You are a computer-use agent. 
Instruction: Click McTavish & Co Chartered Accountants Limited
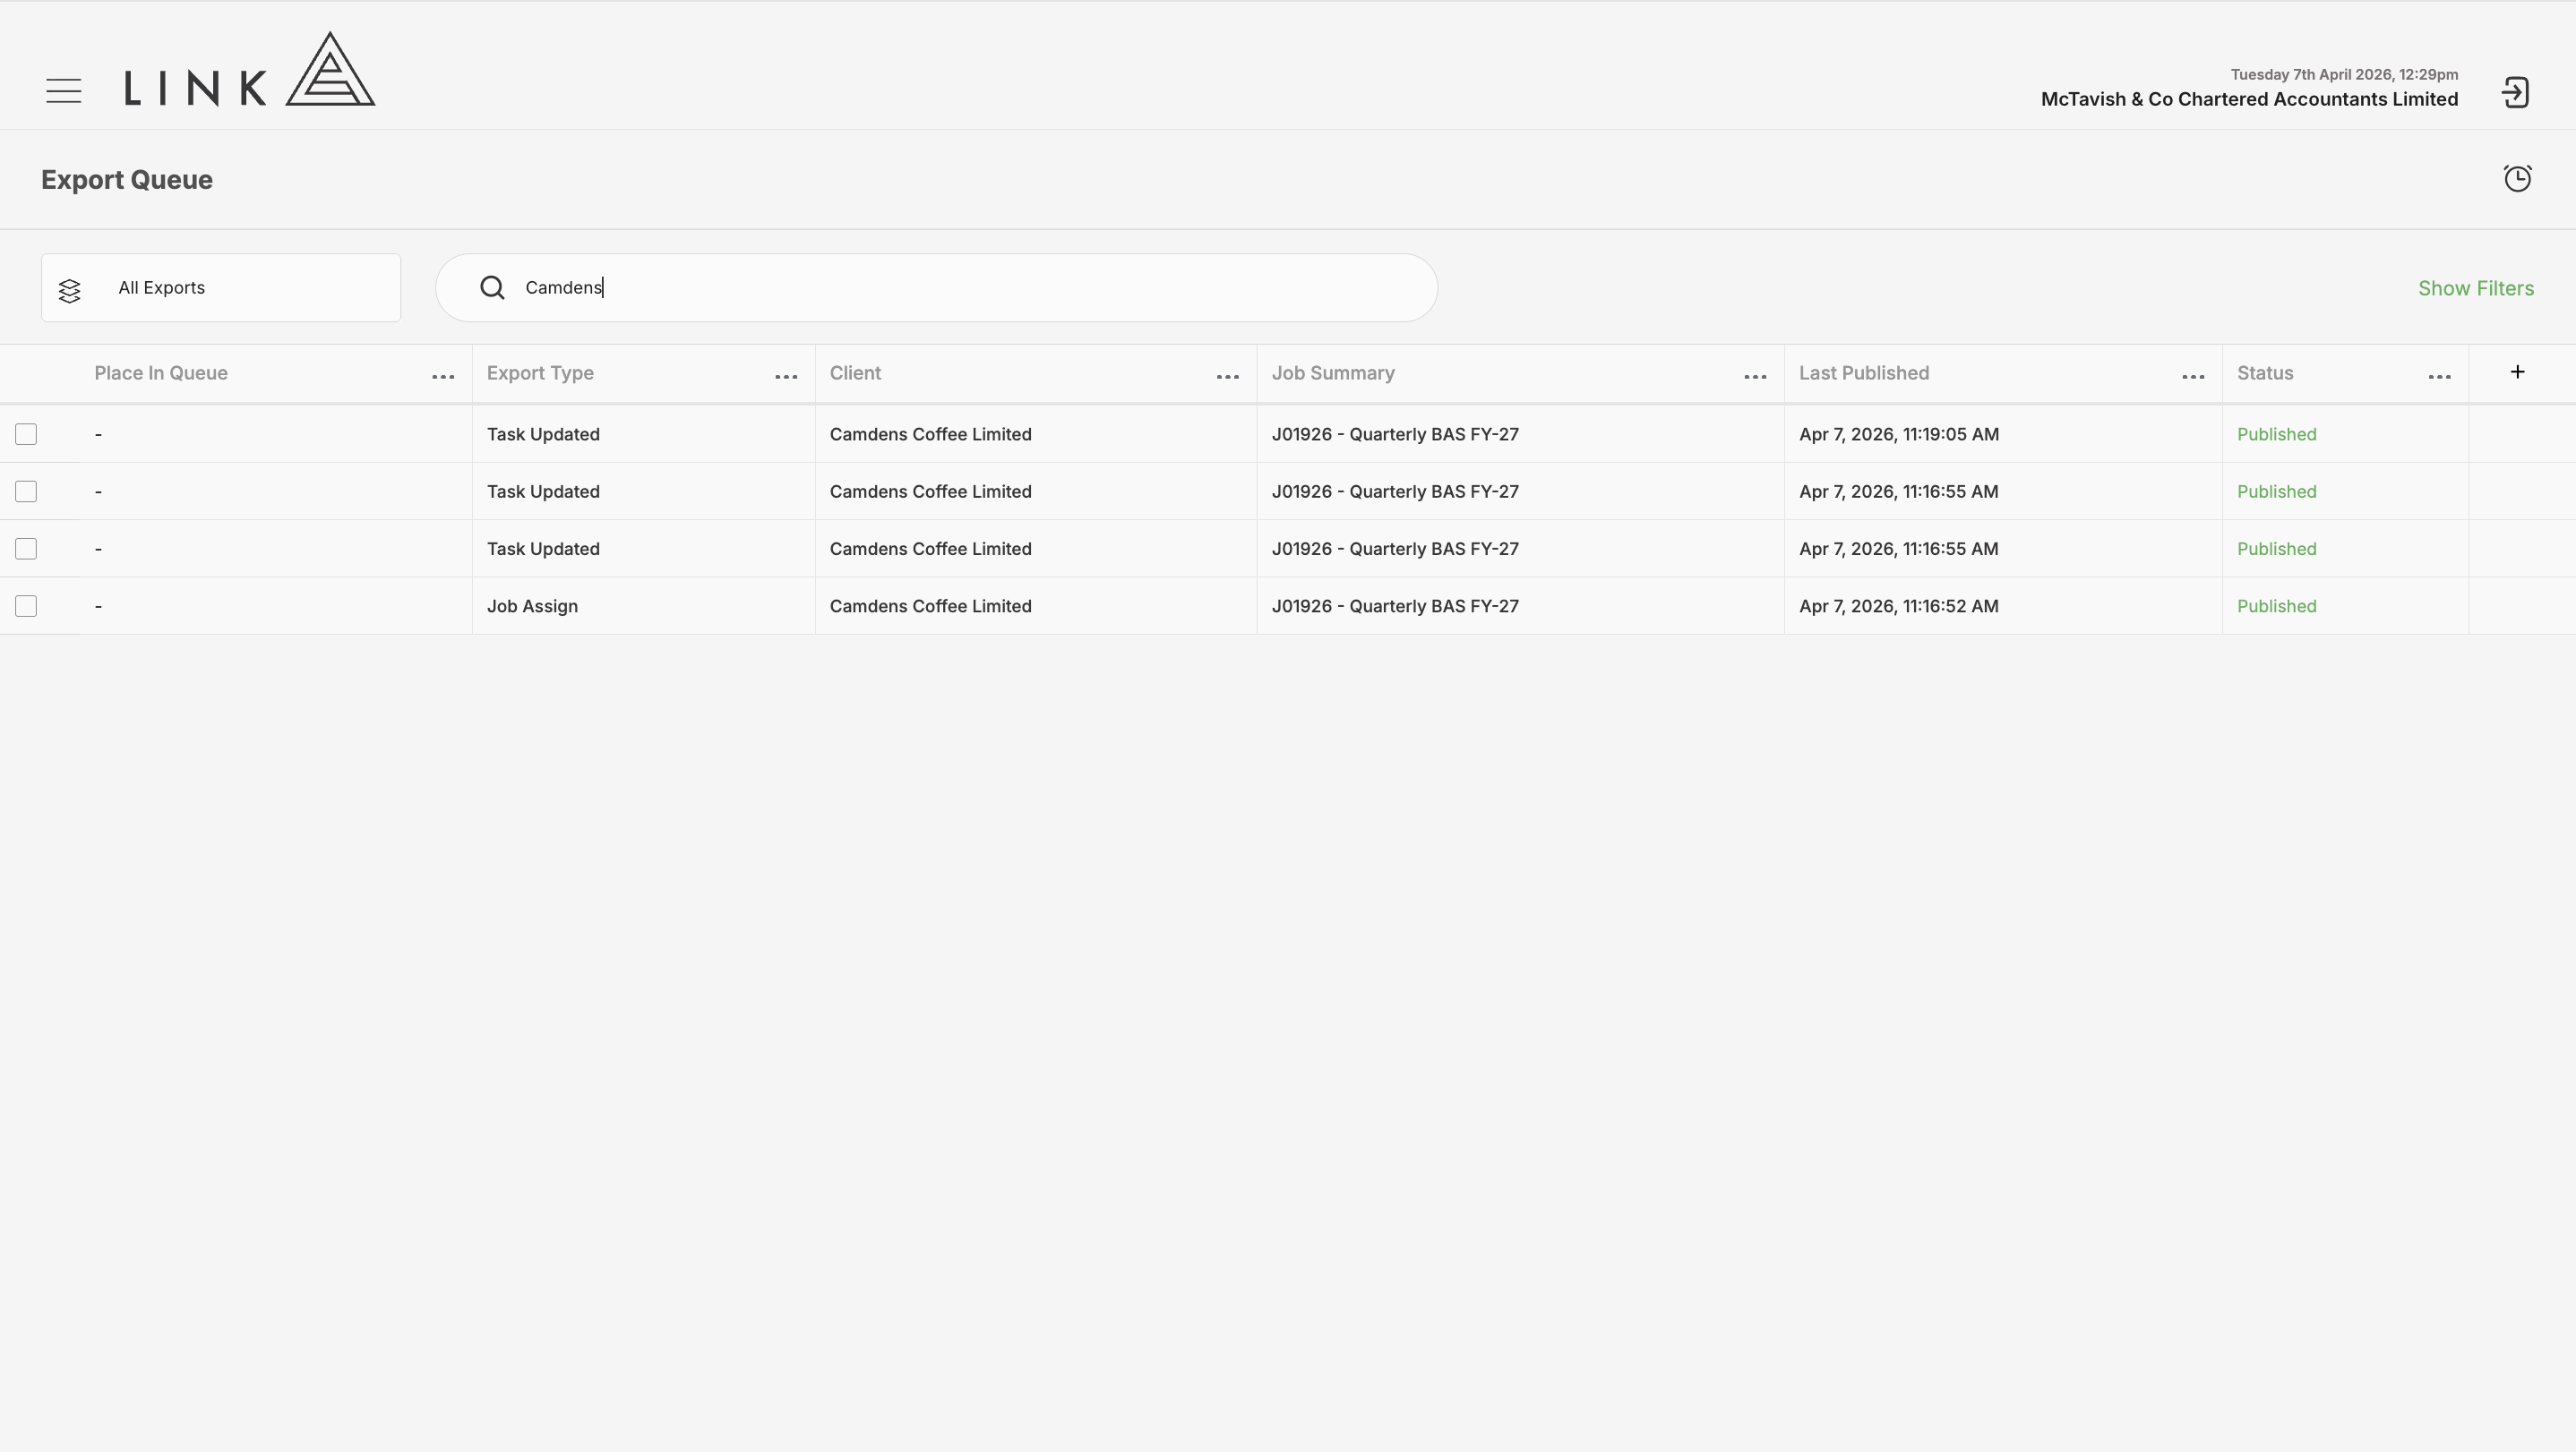2249,99
